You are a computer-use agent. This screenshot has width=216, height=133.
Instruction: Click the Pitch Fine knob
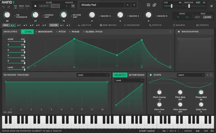159,104
